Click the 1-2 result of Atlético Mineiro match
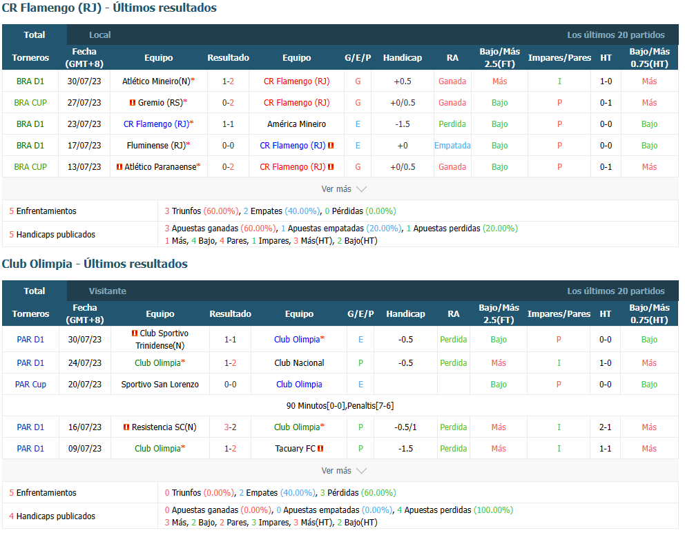The width and height of the screenshot is (685, 533). click(228, 81)
